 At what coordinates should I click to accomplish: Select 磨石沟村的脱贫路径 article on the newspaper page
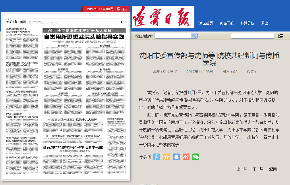[x=72, y=147]
